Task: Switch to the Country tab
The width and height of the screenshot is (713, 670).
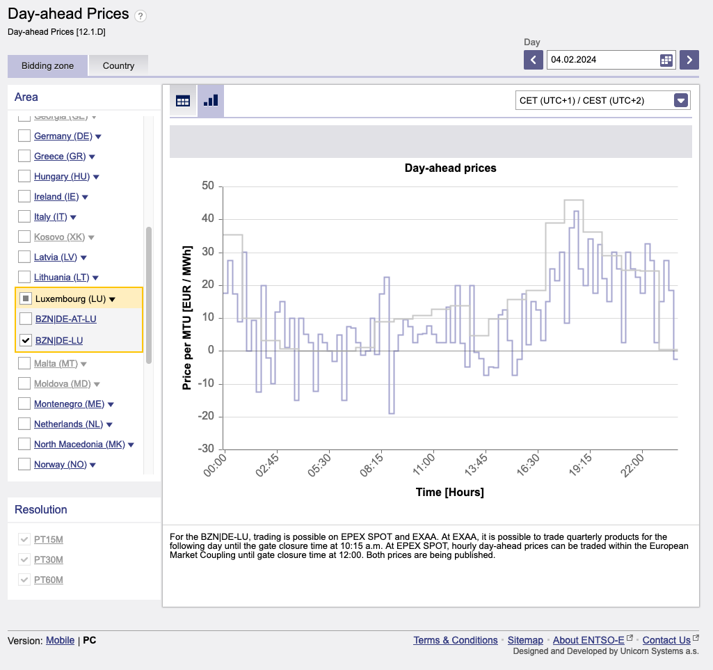Action: point(118,65)
